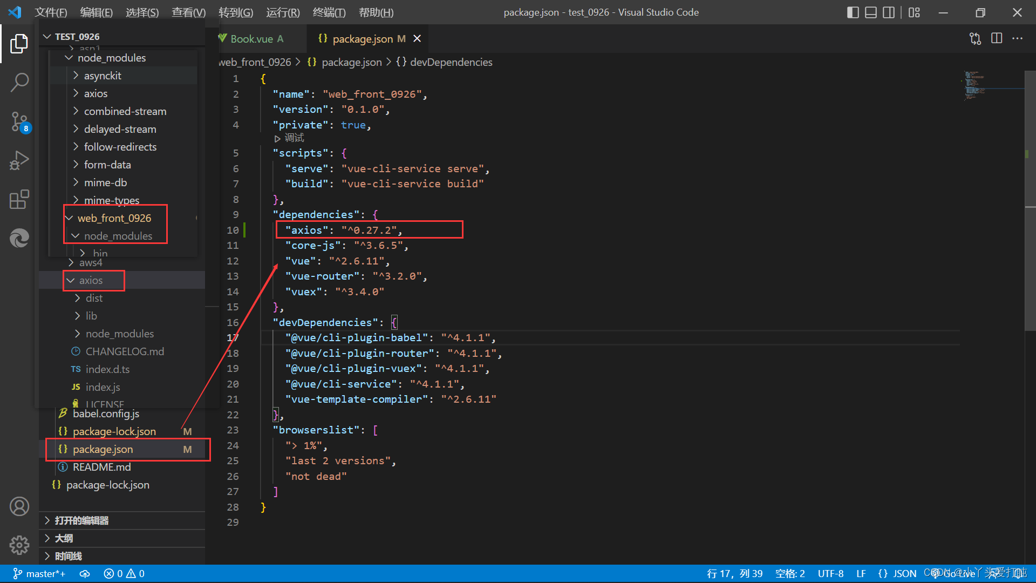The height and width of the screenshot is (583, 1036).
Task: Change indentation via spaces 2 indicator
Action: pos(790,574)
